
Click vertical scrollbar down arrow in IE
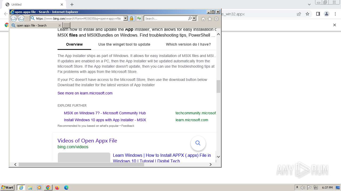click(218, 157)
